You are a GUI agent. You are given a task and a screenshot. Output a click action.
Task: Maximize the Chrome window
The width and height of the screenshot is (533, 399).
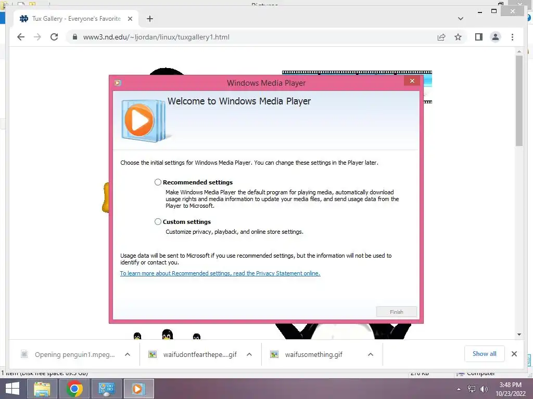coord(494,11)
